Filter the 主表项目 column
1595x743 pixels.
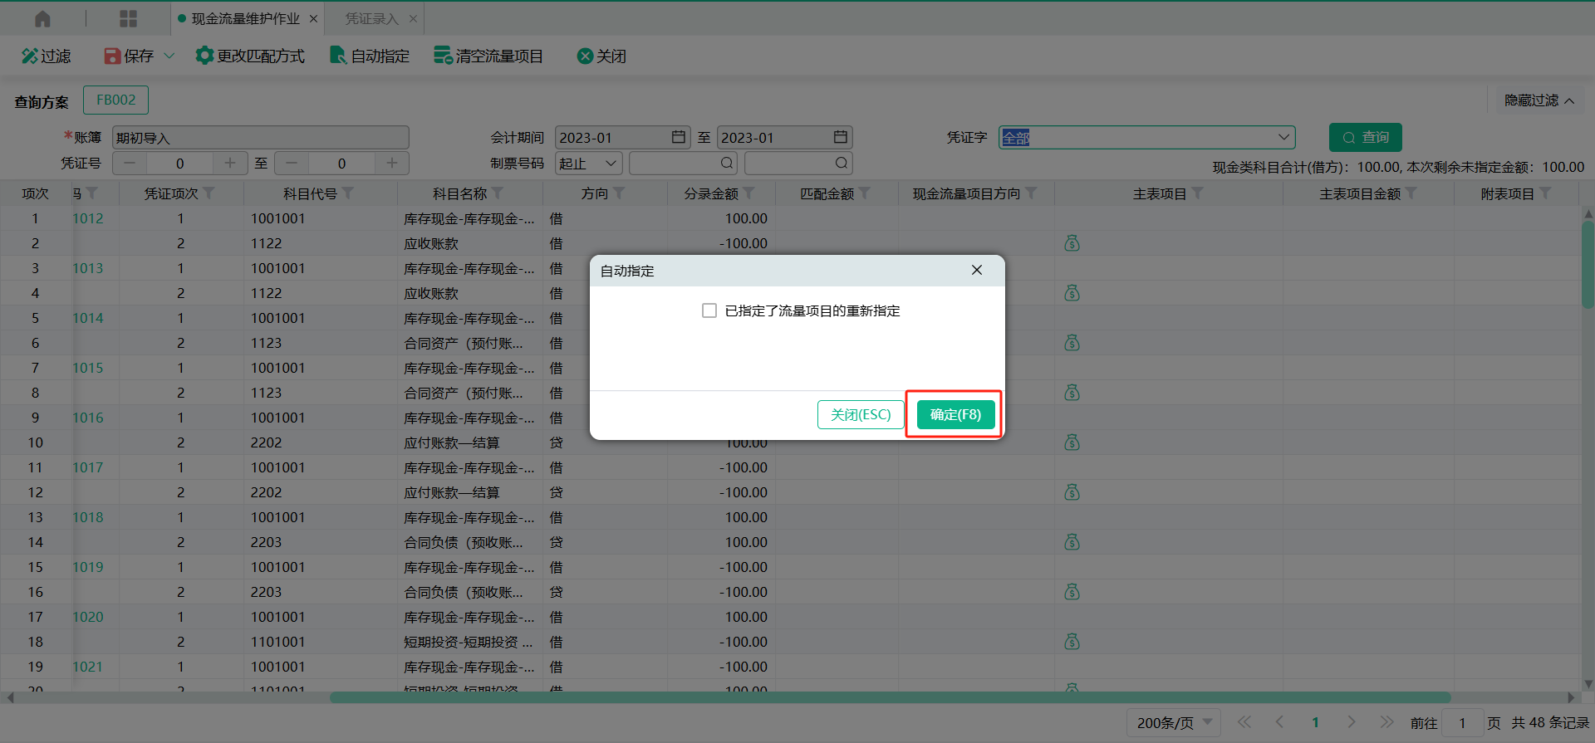[x=1197, y=193]
